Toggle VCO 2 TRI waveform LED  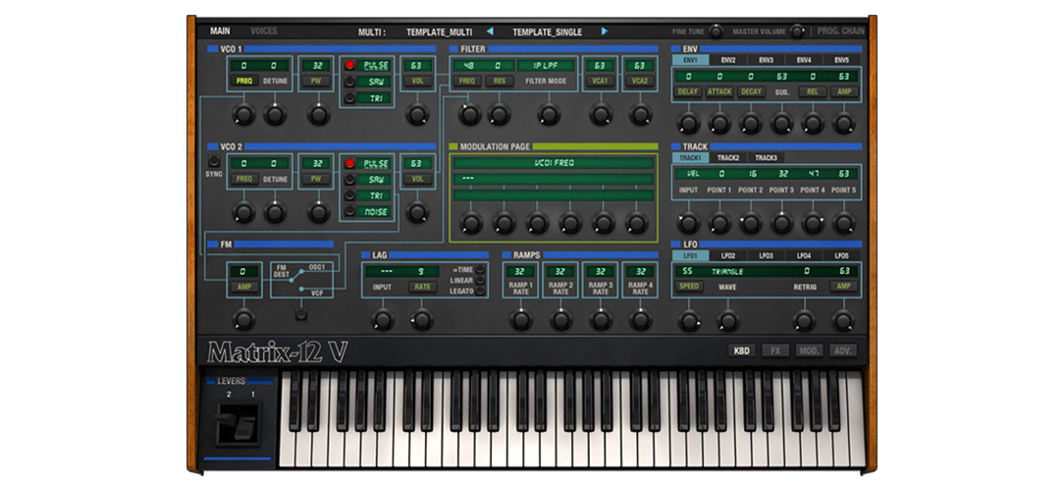pos(350,195)
